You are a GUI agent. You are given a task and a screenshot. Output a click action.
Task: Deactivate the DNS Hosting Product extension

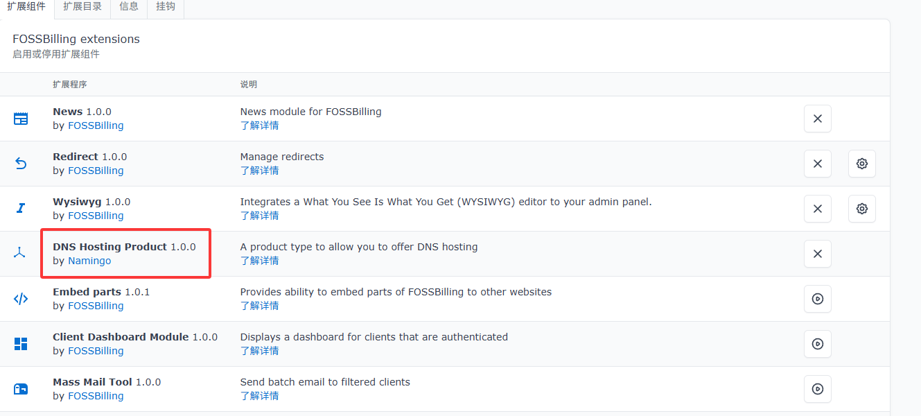point(817,254)
